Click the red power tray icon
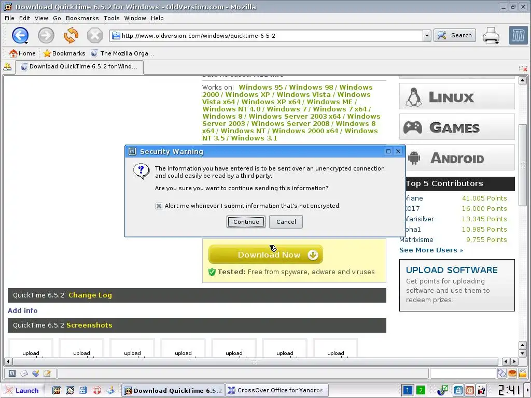This screenshot has height=398, width=531. pos(470,391)
